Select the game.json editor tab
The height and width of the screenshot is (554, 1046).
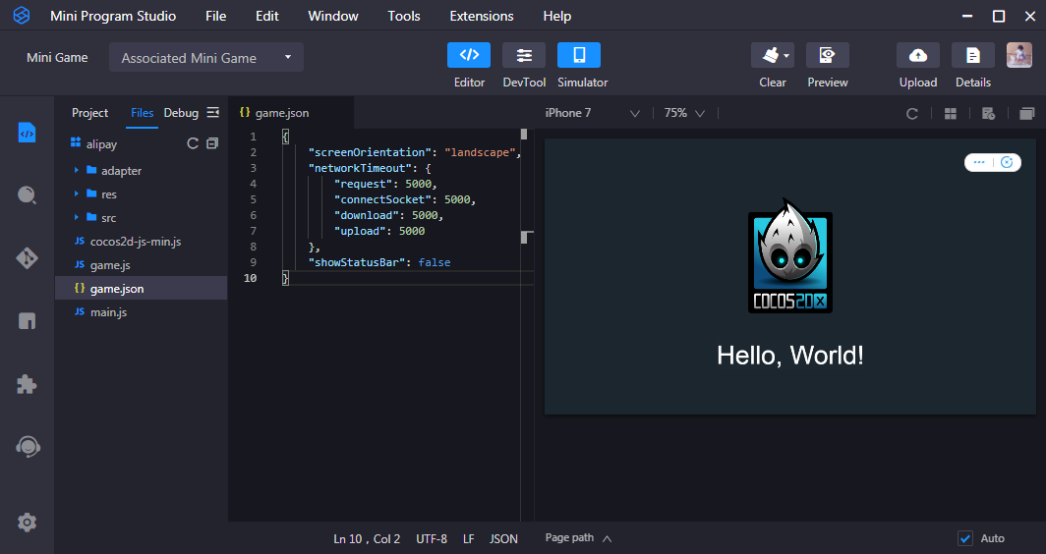tap(290, 113)
